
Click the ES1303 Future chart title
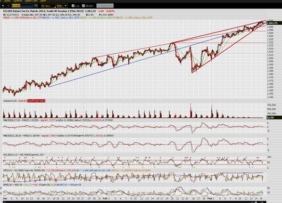pos(43,11)
